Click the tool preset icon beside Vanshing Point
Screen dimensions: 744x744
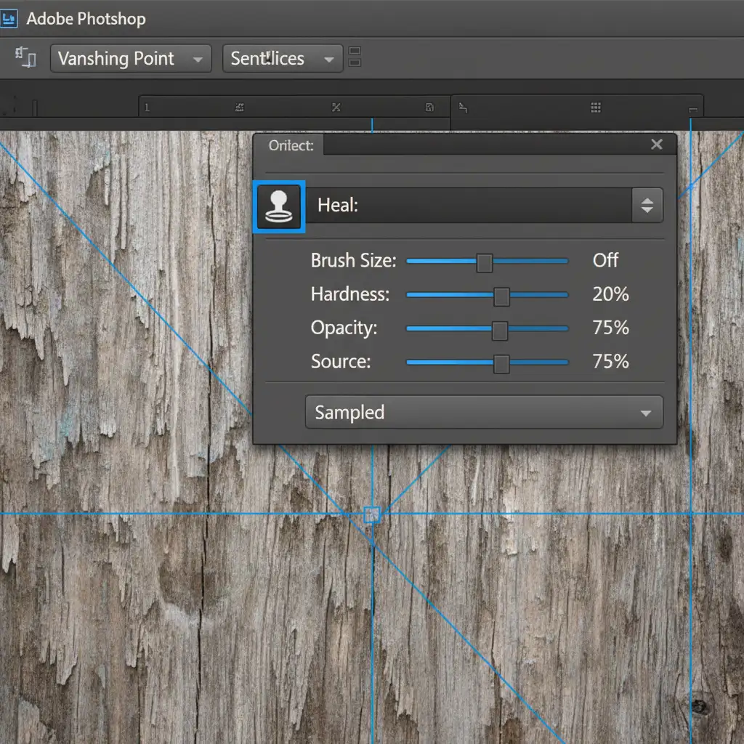point(26,58)
